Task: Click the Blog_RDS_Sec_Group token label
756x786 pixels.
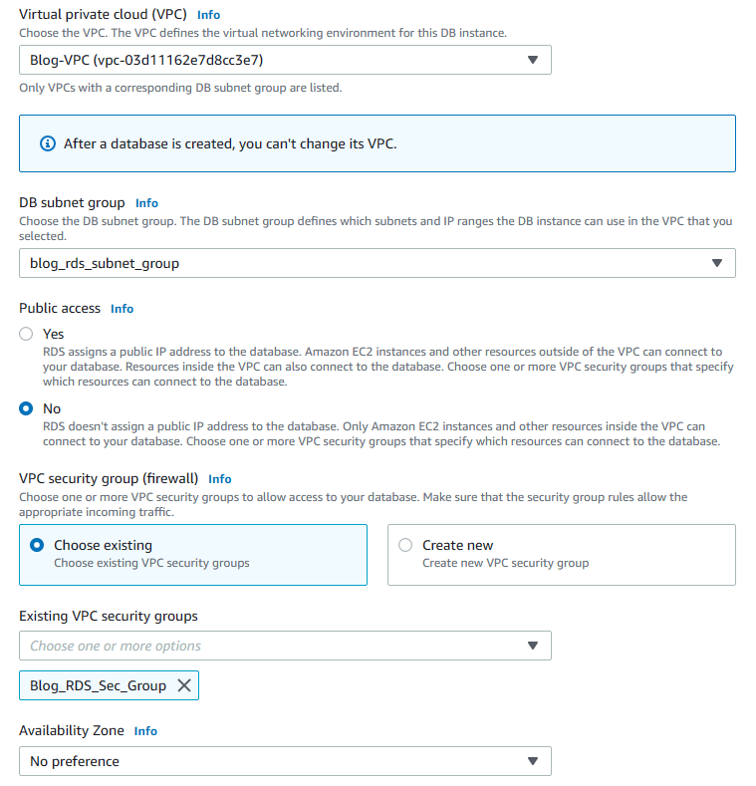Action: [98, 685]
